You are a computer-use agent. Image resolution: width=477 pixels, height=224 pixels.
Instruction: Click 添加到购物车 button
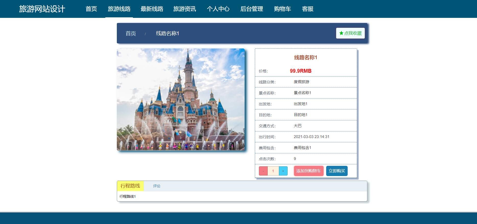[309, 171]
